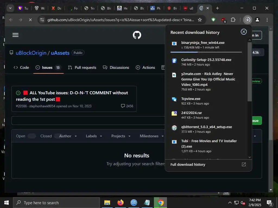Expand the Projects filter dropdown
The width and height of the screenshot is (278, 208).
(121, 136)
